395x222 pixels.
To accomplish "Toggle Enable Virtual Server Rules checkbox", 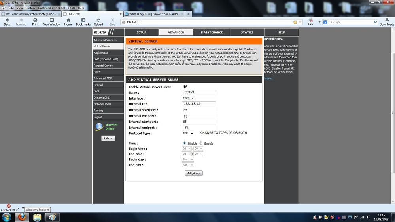I will [x=185, y=87].
